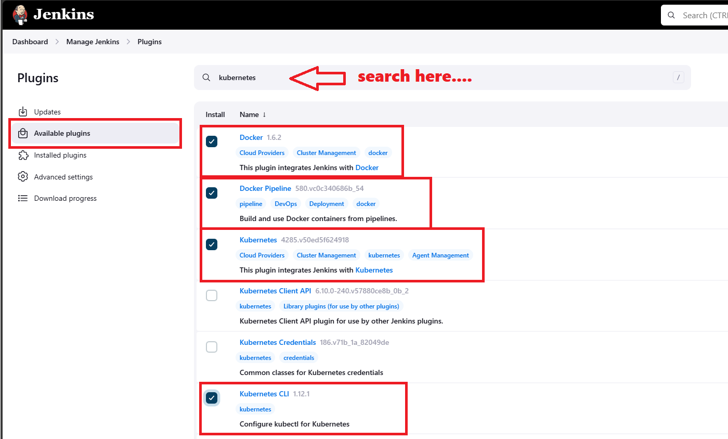Uncheck the Docker Pipeline plugin checkbox
Viewport: 728px width, 439px height.
(212, 193)
